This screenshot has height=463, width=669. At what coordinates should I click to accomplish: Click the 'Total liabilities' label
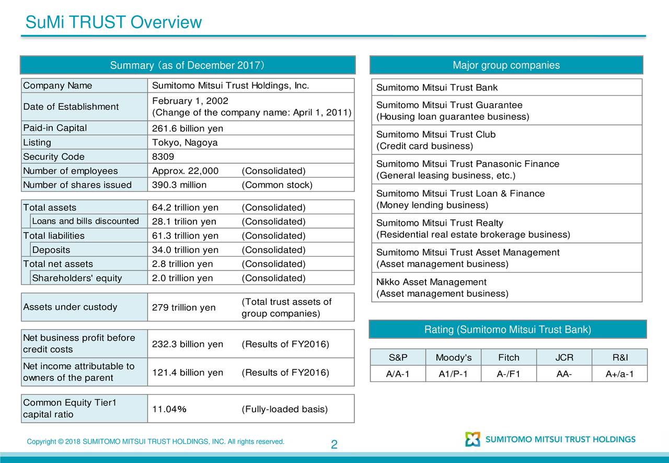[54, 236]
